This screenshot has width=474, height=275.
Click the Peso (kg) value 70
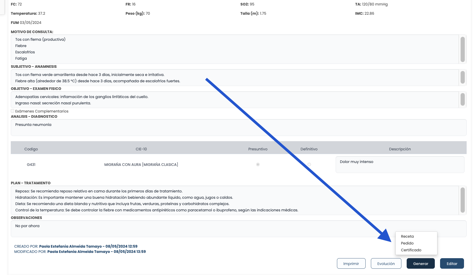148,13
